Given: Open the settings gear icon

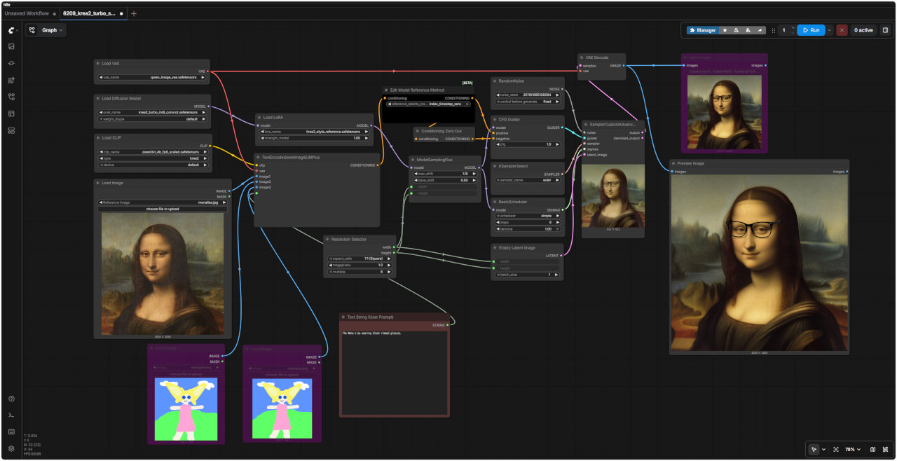Looking at the screenshot, I should pos(11,448).
